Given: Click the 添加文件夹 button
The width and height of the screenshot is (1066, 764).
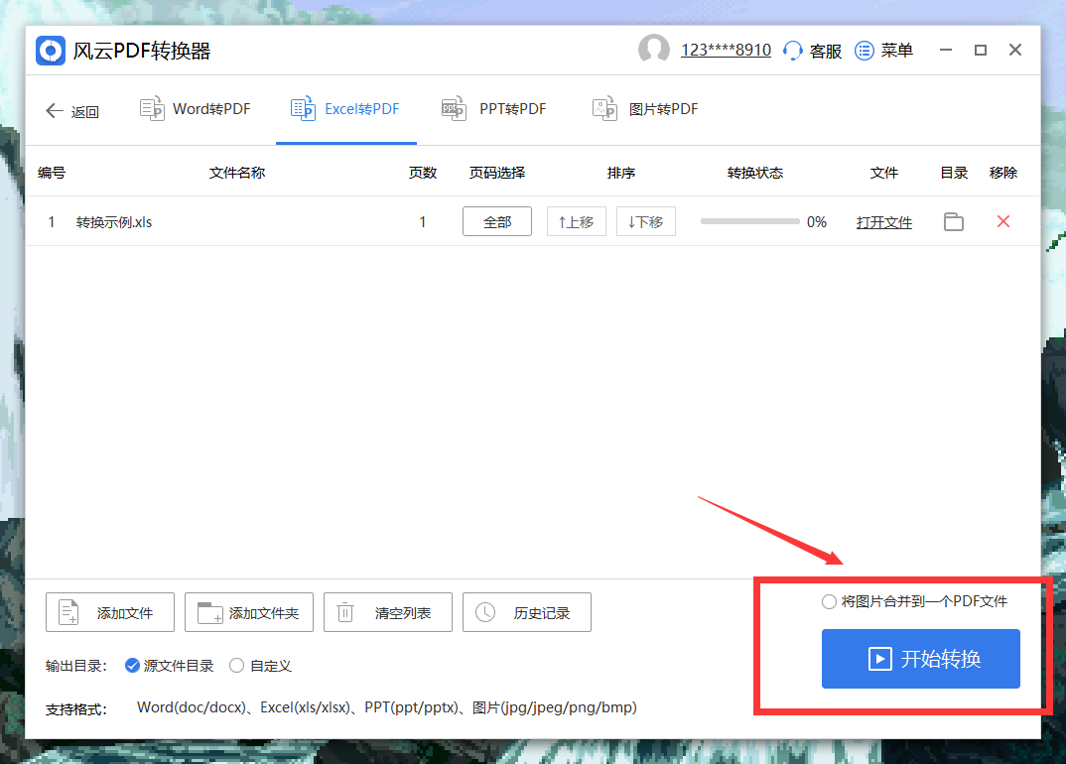Looking at the screenshot, I should point(249,612).
